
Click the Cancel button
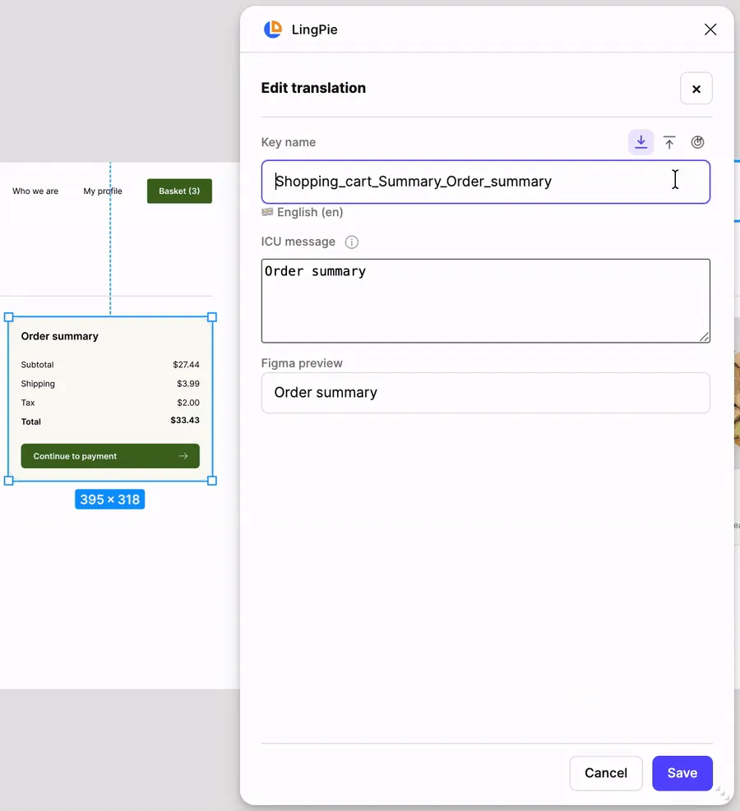click(606, 772)
